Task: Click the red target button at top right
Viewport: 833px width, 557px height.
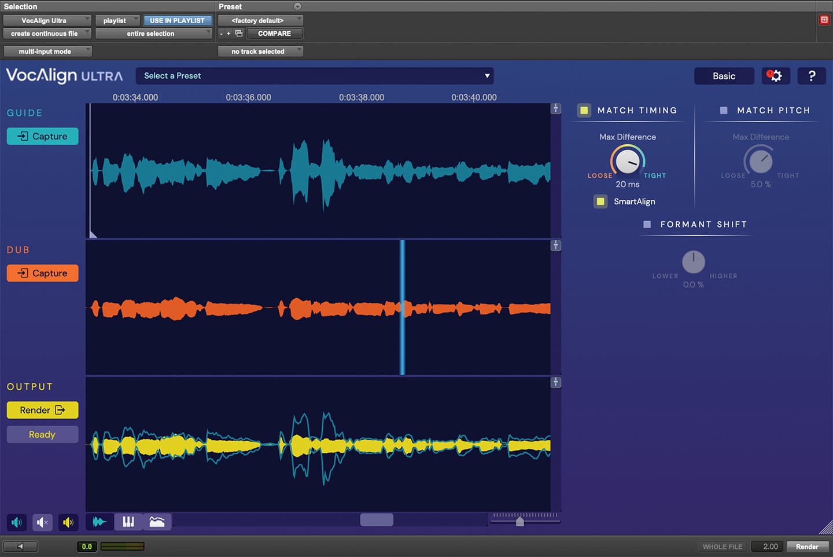Action: coord(824,20)
